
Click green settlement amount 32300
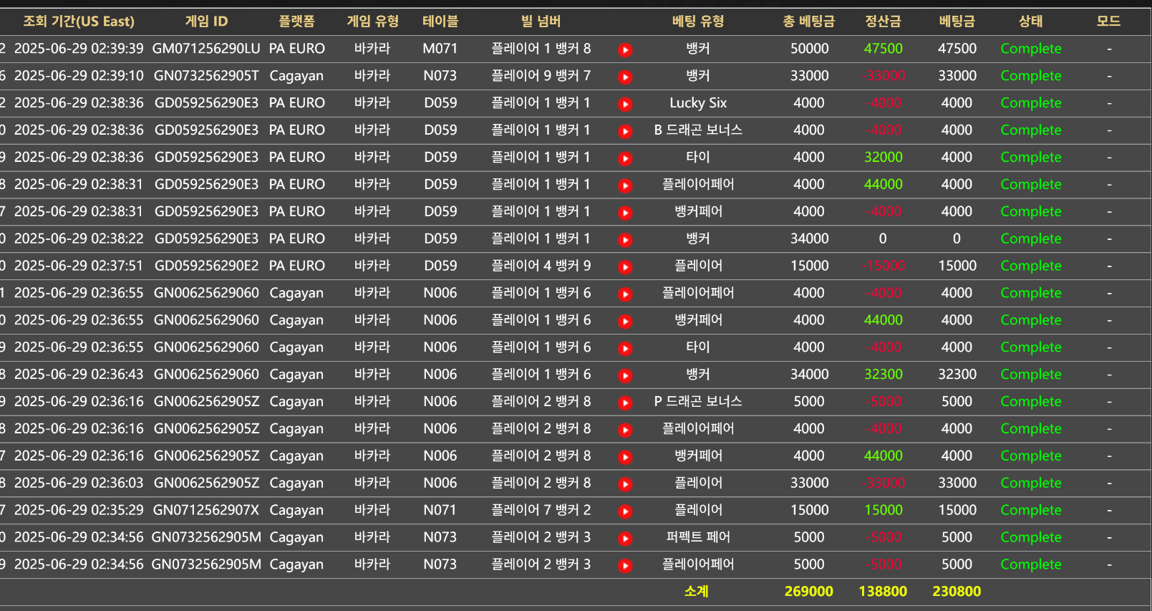coord(883,374)
